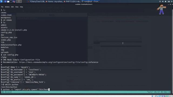Switch to 'Home - my school' browser window

(55, 2)
